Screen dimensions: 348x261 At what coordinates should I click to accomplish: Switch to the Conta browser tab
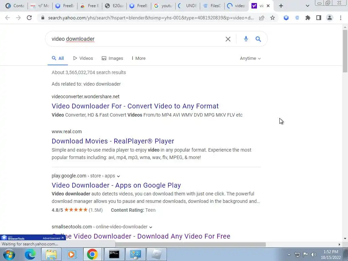coord(15,6)
